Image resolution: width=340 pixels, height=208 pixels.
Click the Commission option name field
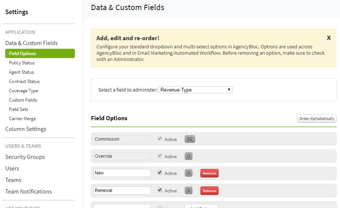[122, 139]
